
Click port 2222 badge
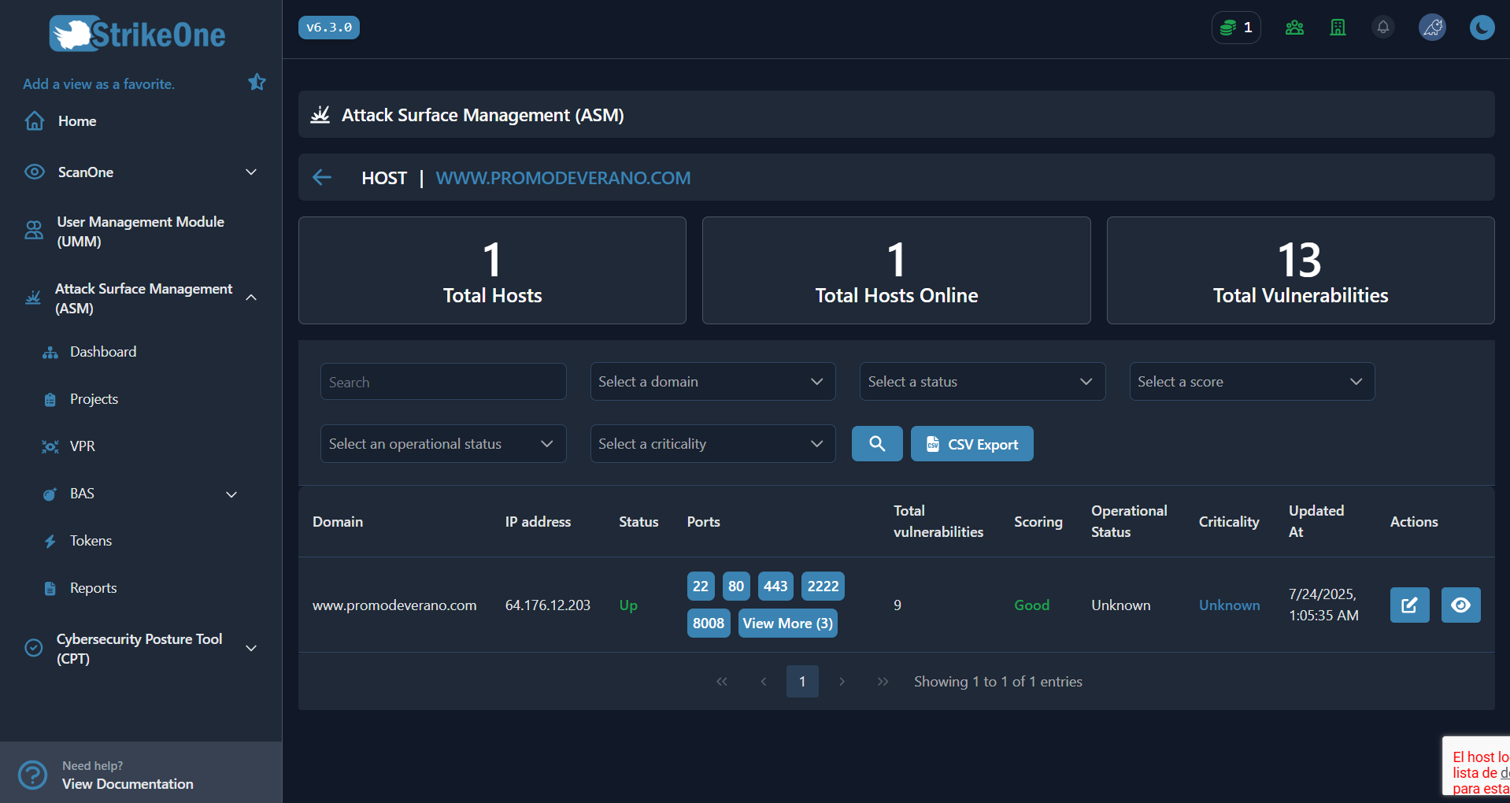pyautogui.click(x=823, y=587)
